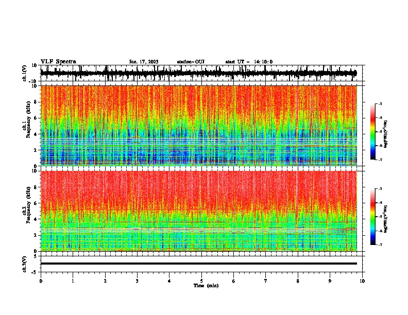
Task: Click inside the ch.2 spectrogram panel
Action: pyautogui.click(x=198, y=211)
